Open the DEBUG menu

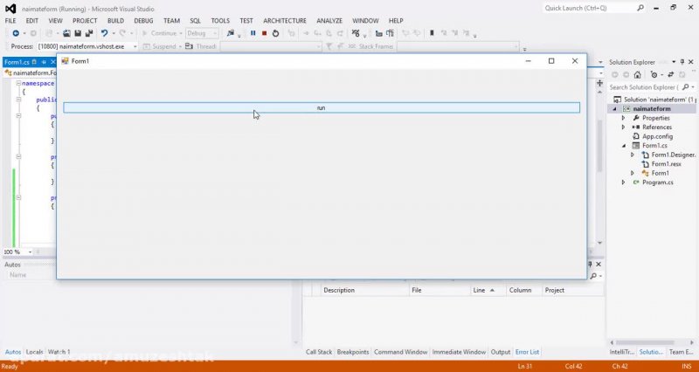coord(142,20)
